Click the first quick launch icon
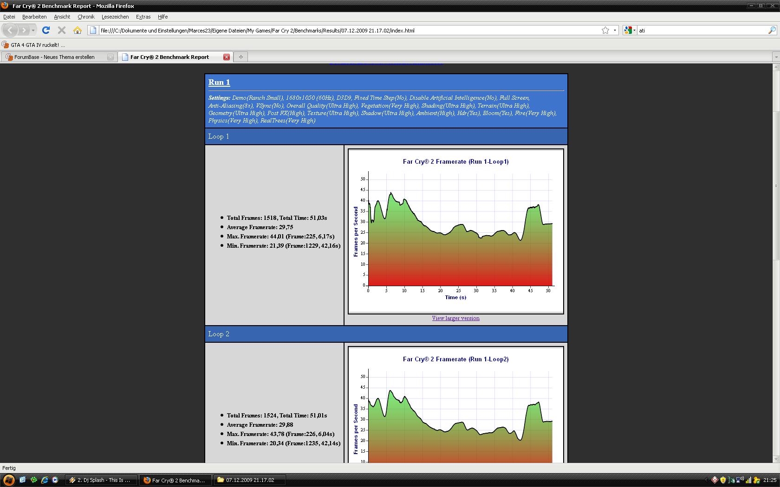Screen dimensions: 780x487 (x=22, y=480)
